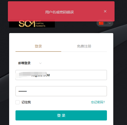Image resolution: width=127 pixels, height=125 pixels.
Task: Click the chevron beside 邮箱登录
Action: [x=40, y=63]
